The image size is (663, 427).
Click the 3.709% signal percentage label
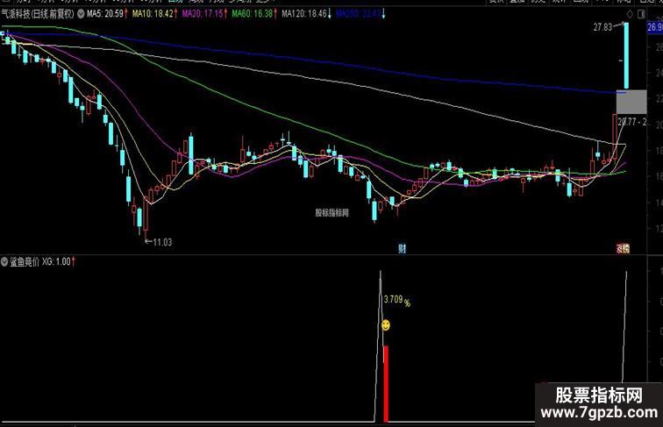[396, 300]
